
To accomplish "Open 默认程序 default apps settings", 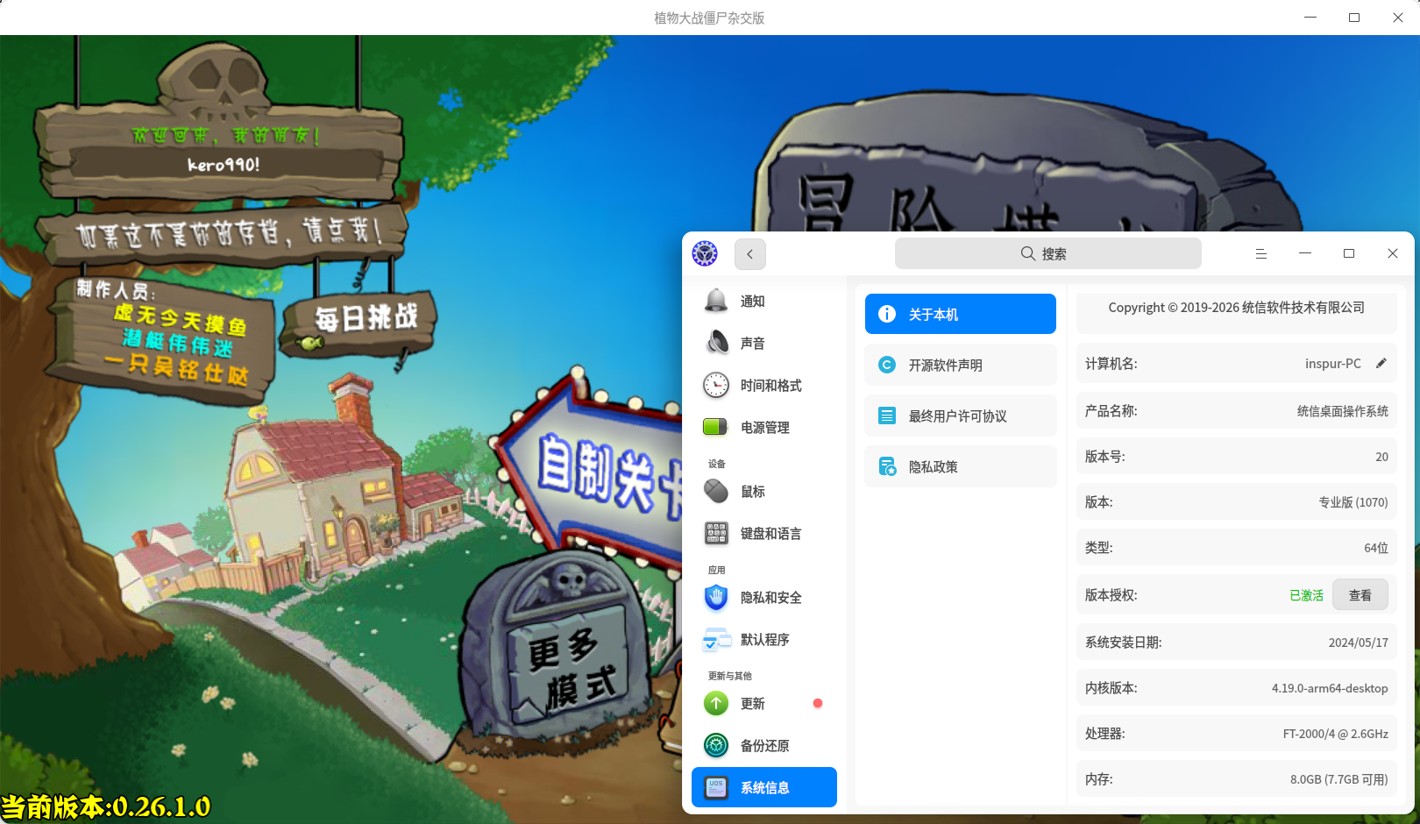I will (763, 640).
